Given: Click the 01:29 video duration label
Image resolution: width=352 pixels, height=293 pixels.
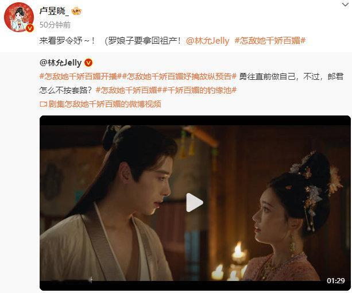Looking at the screenshot, I should point(335,280).
